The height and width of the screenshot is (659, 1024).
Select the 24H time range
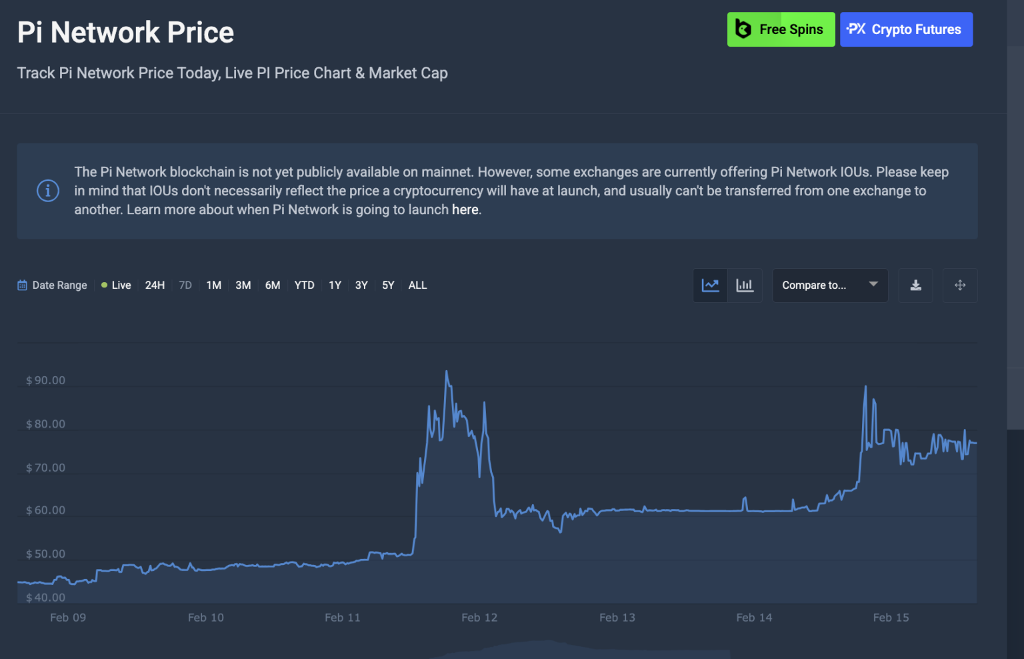point(155,285)
